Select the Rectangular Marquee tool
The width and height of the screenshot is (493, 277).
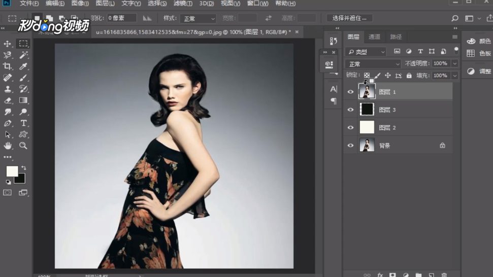[x=23, y=44]
